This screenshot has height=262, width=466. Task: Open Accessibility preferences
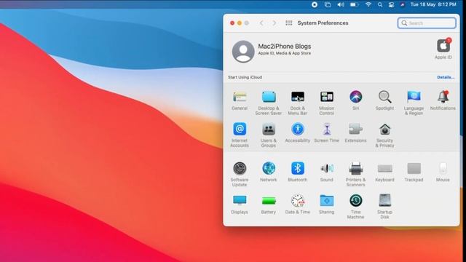click(298, 132)
